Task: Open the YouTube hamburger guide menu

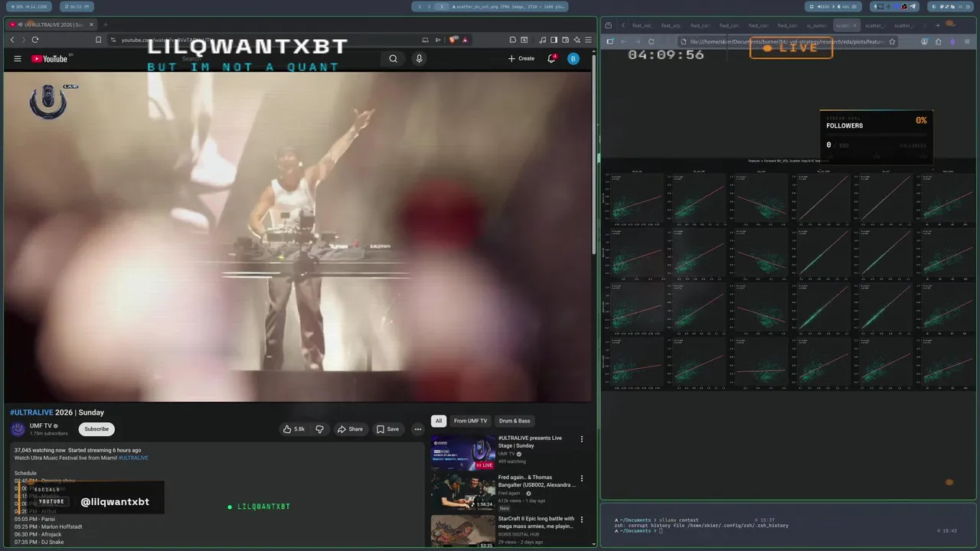Action: (x=18, y=59)
